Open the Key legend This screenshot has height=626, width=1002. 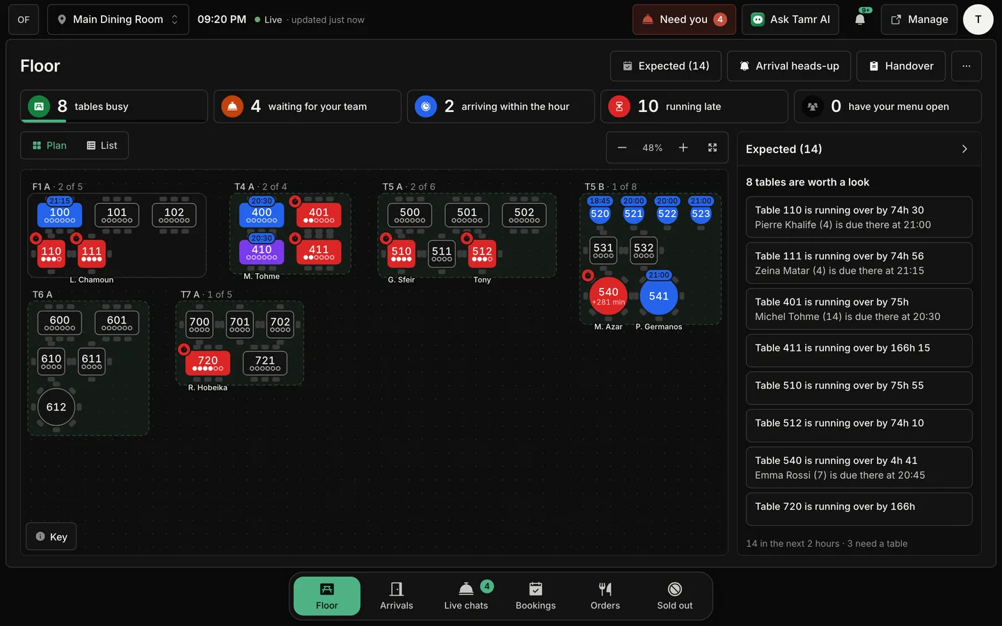51,536
